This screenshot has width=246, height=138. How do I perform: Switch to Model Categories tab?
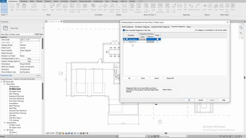click(x=128, y=27)
